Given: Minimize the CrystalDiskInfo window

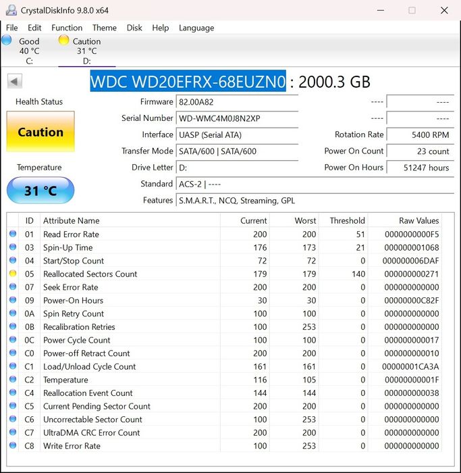Looking at the screenshot, I should click(x=381, y=10).
